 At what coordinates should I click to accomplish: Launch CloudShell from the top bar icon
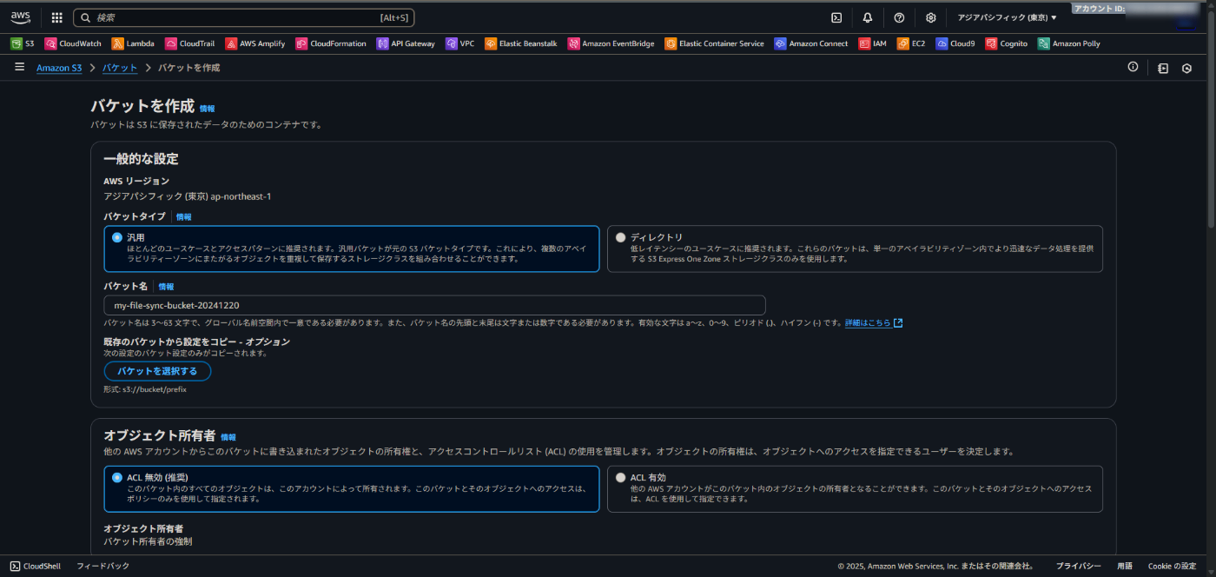(x=836, y=17)
